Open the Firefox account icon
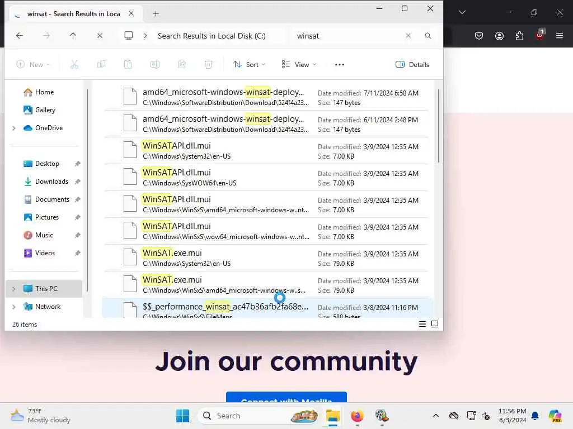Viewport: 573px width, 429px height. tap(499, 36)
